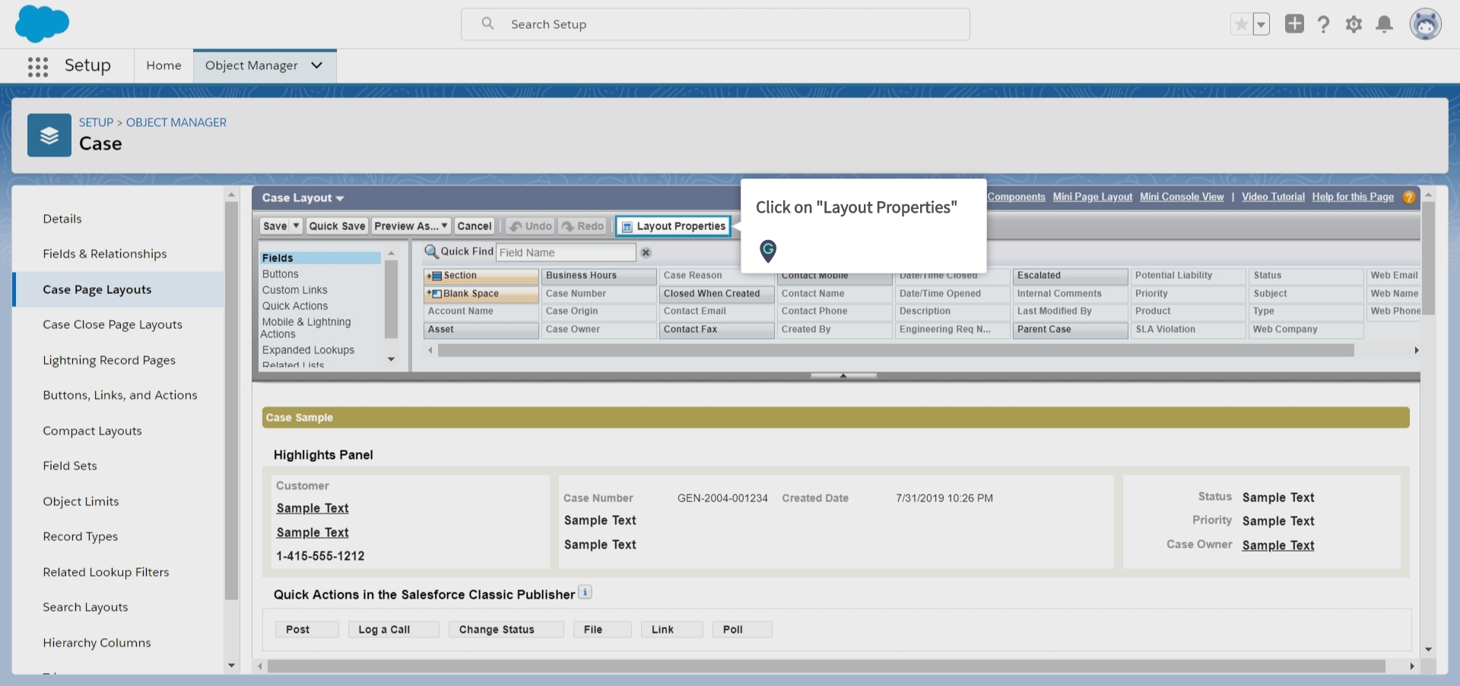Click the palette category list down arrow

coord(391,359)
